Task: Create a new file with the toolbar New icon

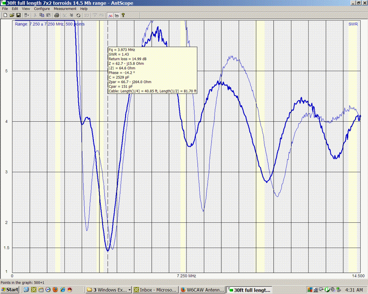Action: pyautogui.click(x=5, y=15)
